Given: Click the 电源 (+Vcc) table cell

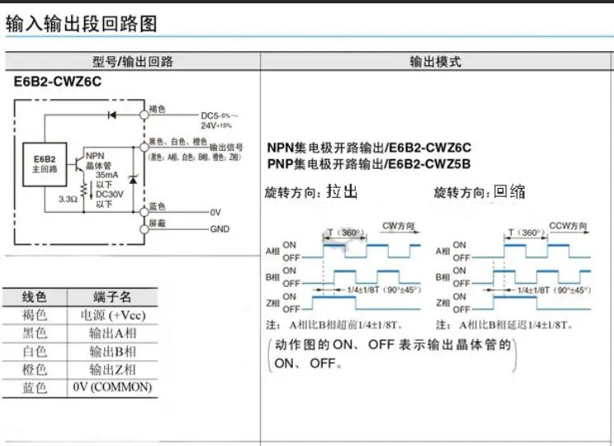Looking at the screenshot, I should coord(112,315).
